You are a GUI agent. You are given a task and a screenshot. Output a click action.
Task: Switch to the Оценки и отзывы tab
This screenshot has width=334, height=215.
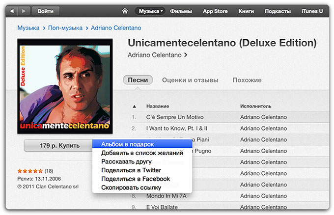[x=190, y=80]
